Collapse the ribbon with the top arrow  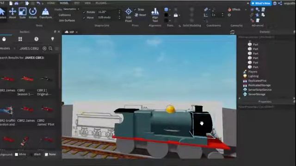click(x=248, y=3)
